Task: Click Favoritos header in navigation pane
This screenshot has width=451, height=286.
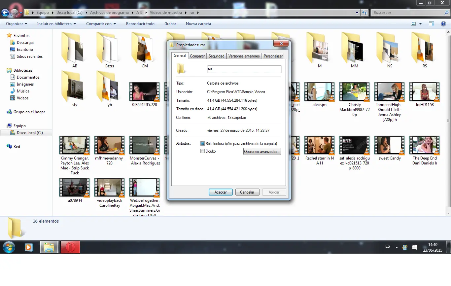Action: (x=21, y=36)
